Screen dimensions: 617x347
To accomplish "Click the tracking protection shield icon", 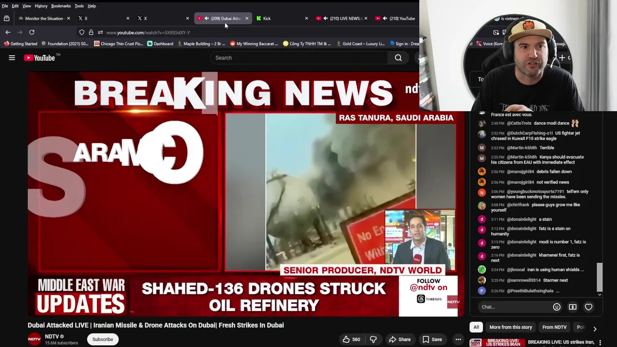I will (x=82, y=32).
